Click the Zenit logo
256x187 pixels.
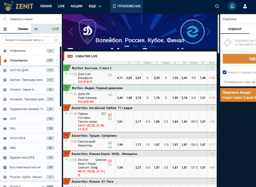click(18, 6)
